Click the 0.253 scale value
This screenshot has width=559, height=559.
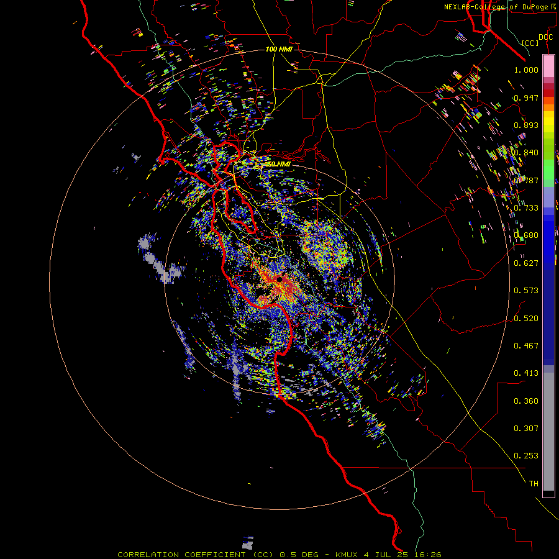(526, 456)
